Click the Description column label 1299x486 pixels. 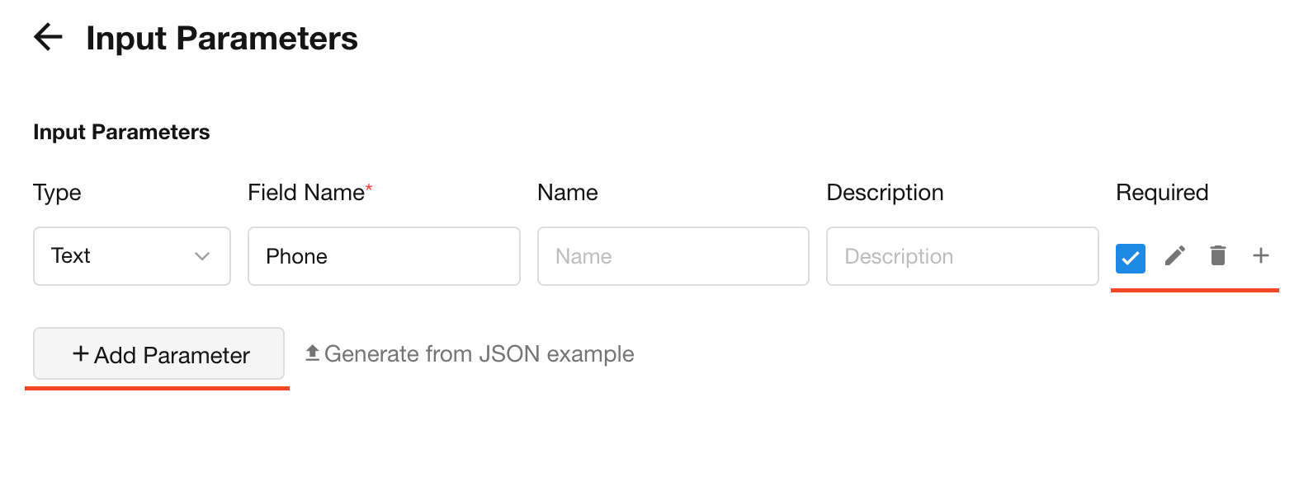[x=885, y=193]
